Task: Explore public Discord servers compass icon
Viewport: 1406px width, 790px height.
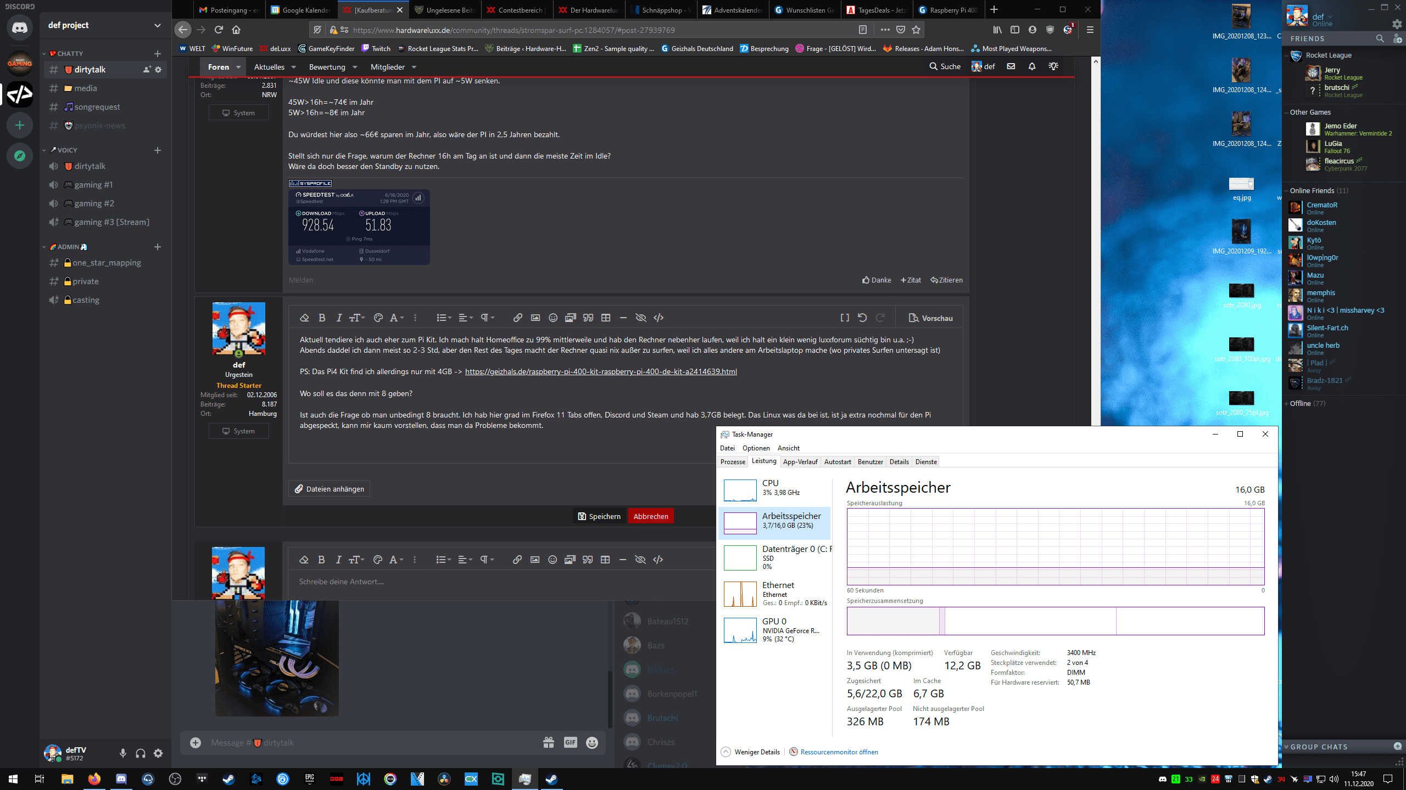Action: tap(20, 156)
